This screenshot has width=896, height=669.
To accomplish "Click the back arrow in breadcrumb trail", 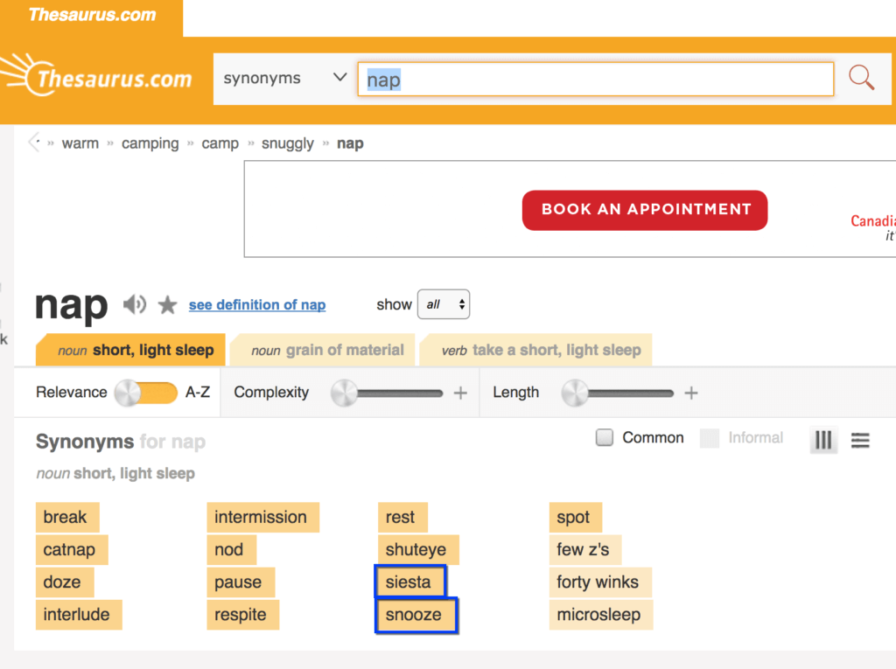I will coord(34,143).
